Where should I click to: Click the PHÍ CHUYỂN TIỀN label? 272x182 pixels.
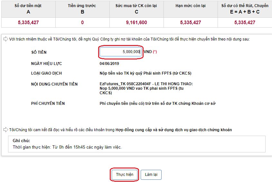tap(48, 104)
